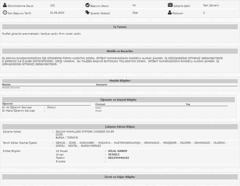Click the Öğrenim ve Kişisel Bilgiler header
240x186 pixels.
point(118,100)
